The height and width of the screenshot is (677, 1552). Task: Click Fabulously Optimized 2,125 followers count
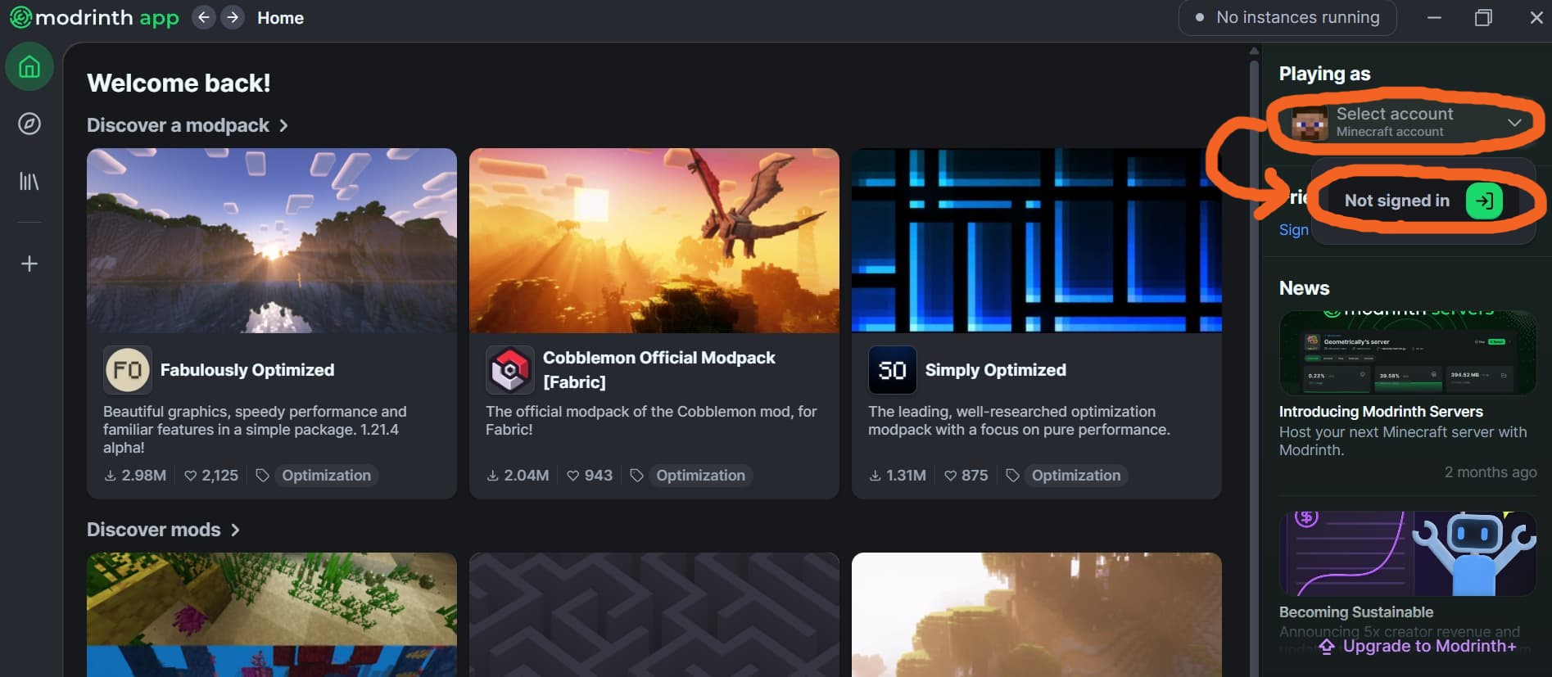pyautogui.click(x=211, y=476)
